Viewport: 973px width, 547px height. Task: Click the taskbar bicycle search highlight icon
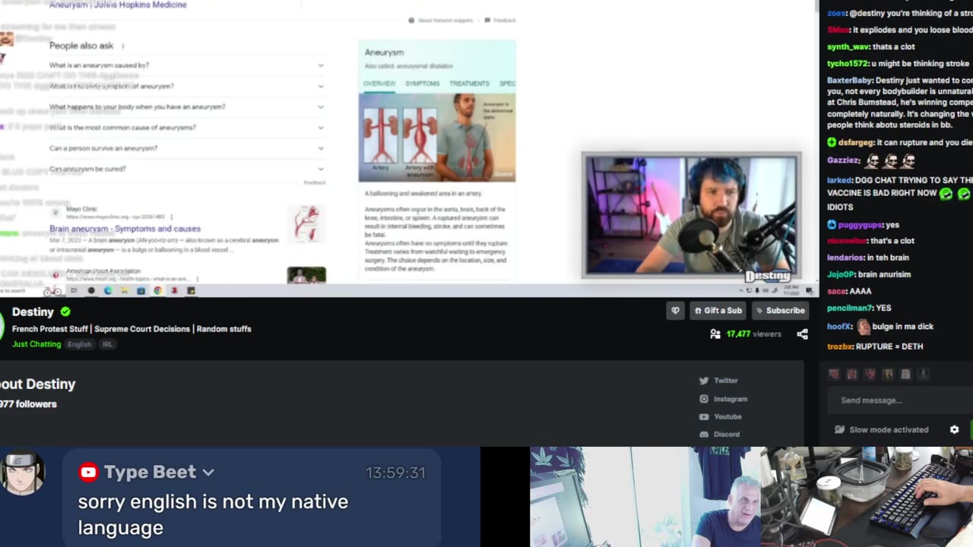(52, 291)
